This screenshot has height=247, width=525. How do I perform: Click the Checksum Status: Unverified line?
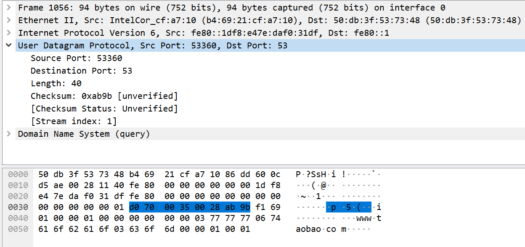coord(104,109)
